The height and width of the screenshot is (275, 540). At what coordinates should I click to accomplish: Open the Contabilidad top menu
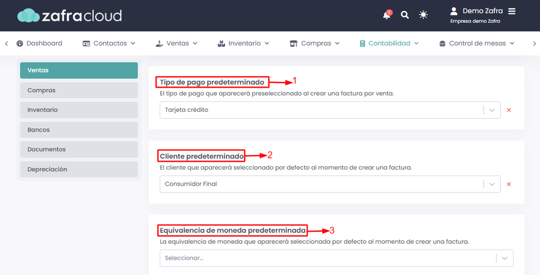coord(389,44)
